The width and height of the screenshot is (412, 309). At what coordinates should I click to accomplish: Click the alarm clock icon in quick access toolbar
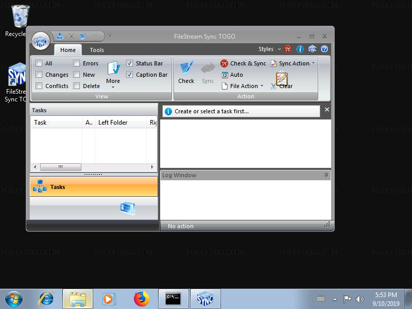click(x=83, y=36)
